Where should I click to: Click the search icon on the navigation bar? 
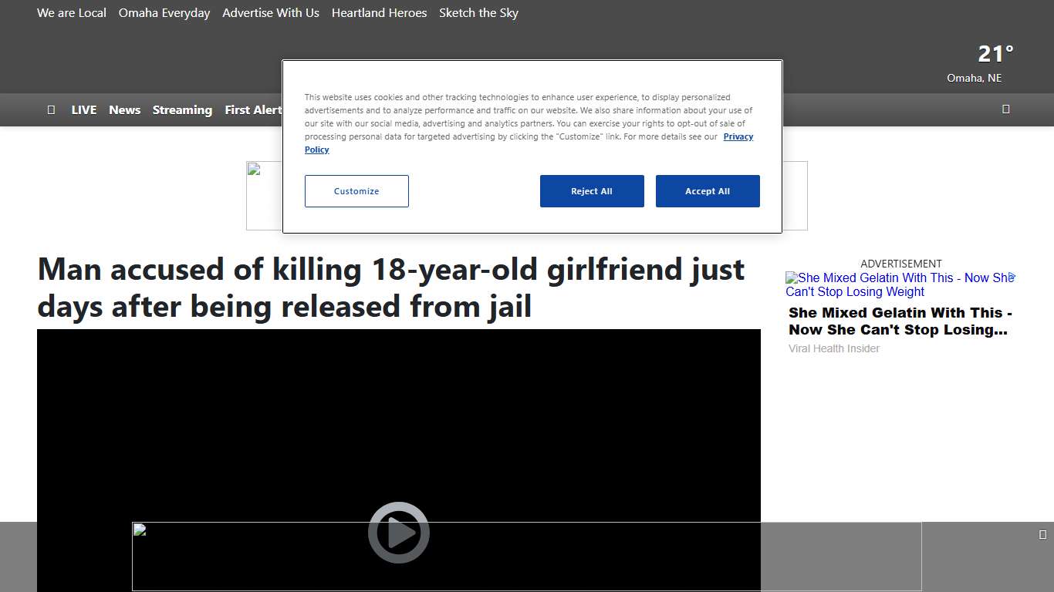coord(1005,109)
